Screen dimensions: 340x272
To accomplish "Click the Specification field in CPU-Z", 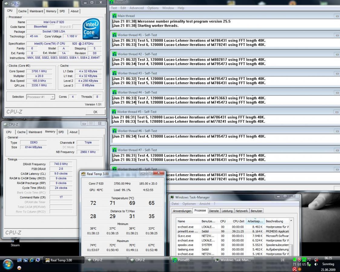I will coord(64,44).
